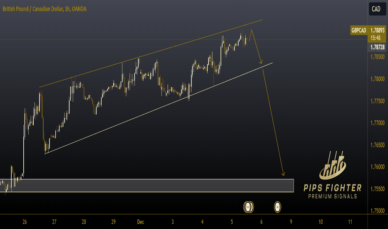Click the Pips Fighter candlestick logo
The width and height of the screenshot is (388, 229).
[332, 165]
